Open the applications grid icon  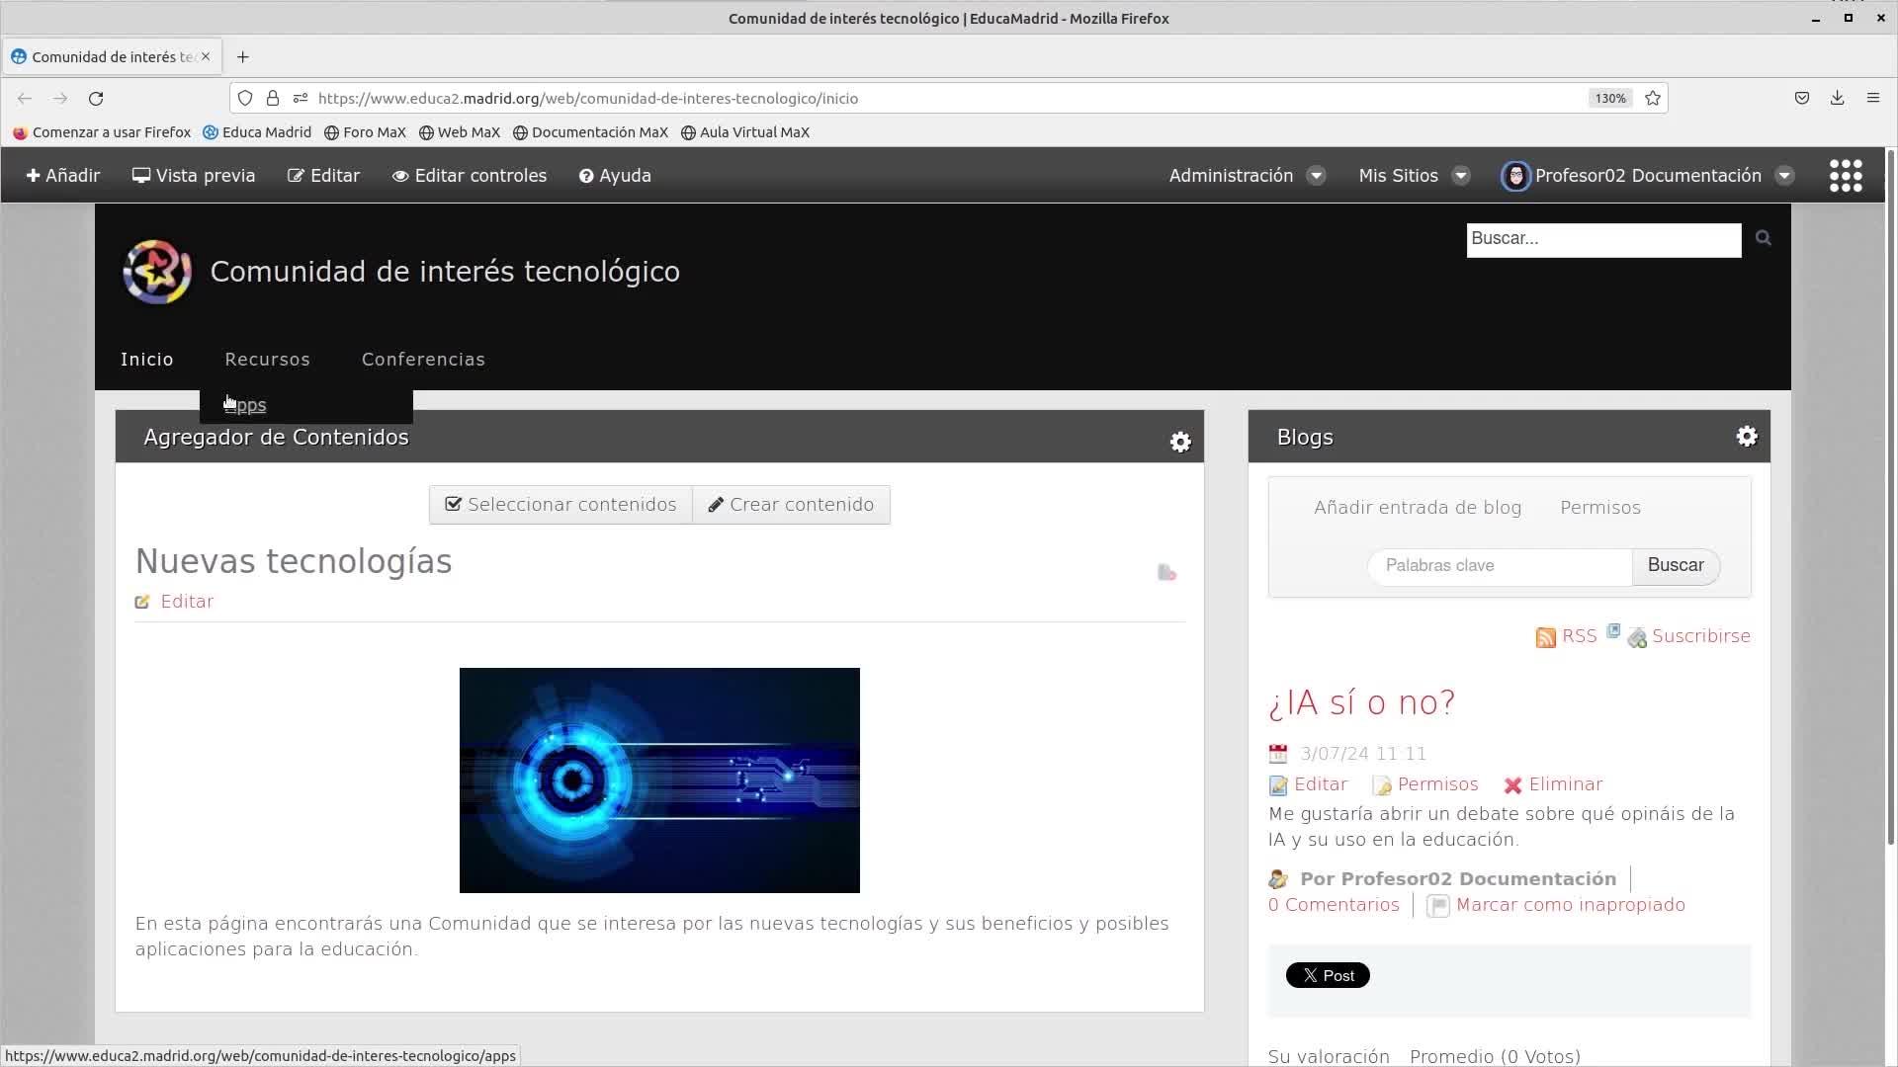tap(1845, 176)
